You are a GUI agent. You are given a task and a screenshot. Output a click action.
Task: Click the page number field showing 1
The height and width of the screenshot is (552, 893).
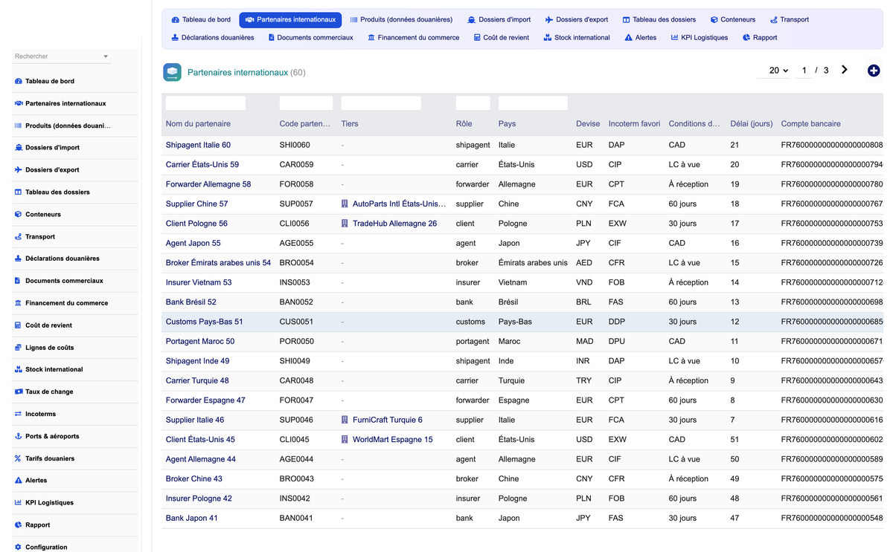click(x=804, y=71)
